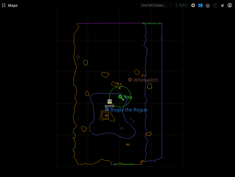Select the Whitewitch map marker

coord(130,80)
